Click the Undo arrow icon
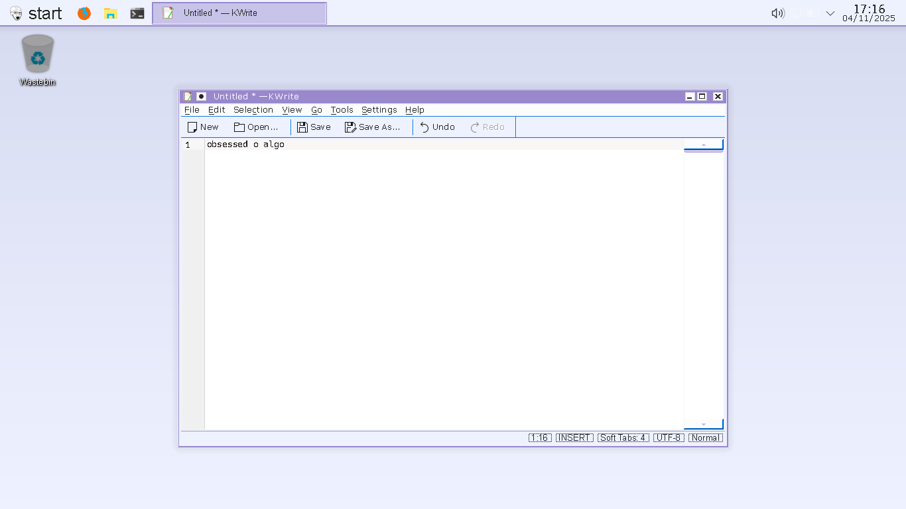 (424, 127)
